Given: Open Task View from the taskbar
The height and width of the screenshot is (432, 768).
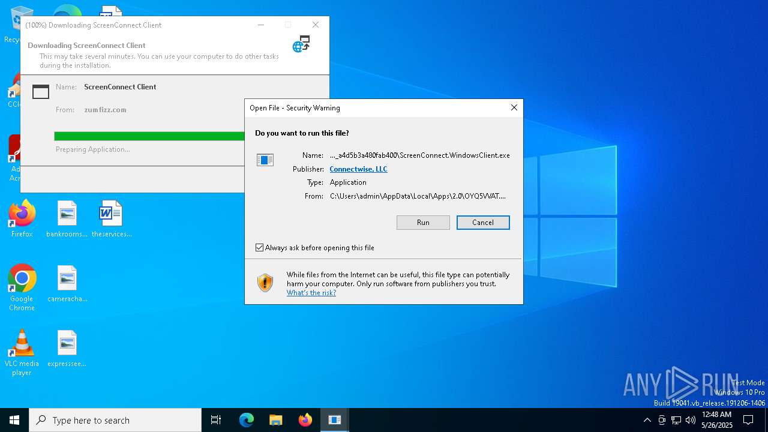Looking at the screenshot, I should pos(216,420).
